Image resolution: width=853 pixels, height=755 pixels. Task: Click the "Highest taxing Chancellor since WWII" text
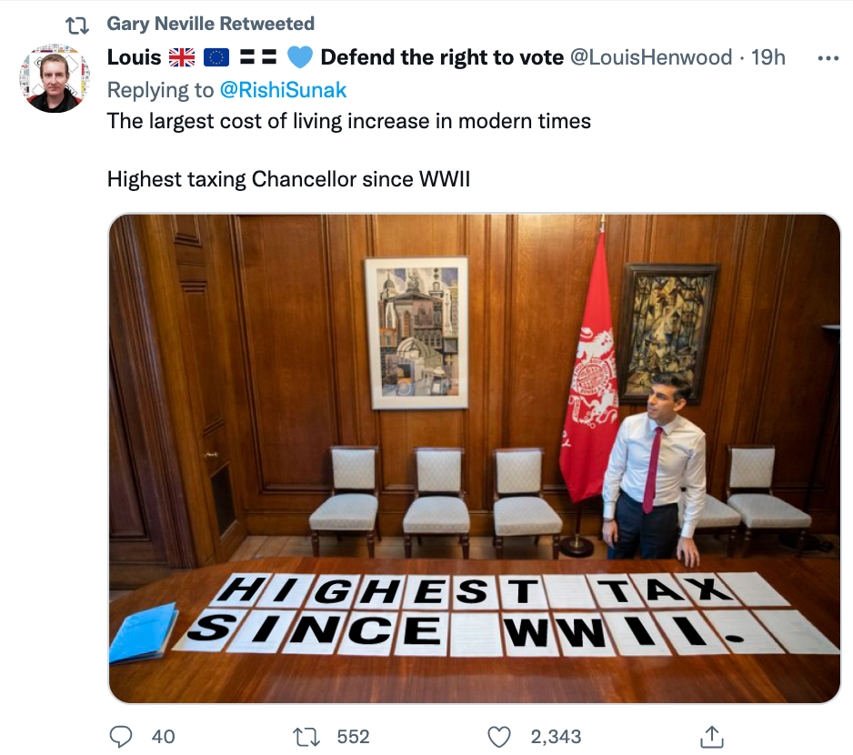click(x=288, y=178)
